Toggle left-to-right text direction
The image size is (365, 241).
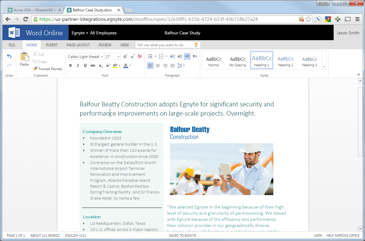tap(187, 56)
